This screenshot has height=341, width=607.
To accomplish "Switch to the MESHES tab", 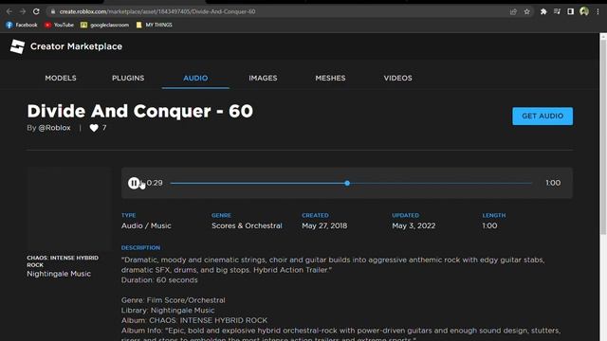I will [330, 78].
